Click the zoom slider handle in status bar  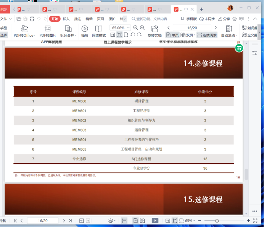217,221
